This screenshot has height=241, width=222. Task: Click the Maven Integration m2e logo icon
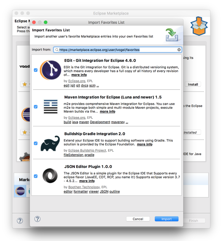(50, 107)
